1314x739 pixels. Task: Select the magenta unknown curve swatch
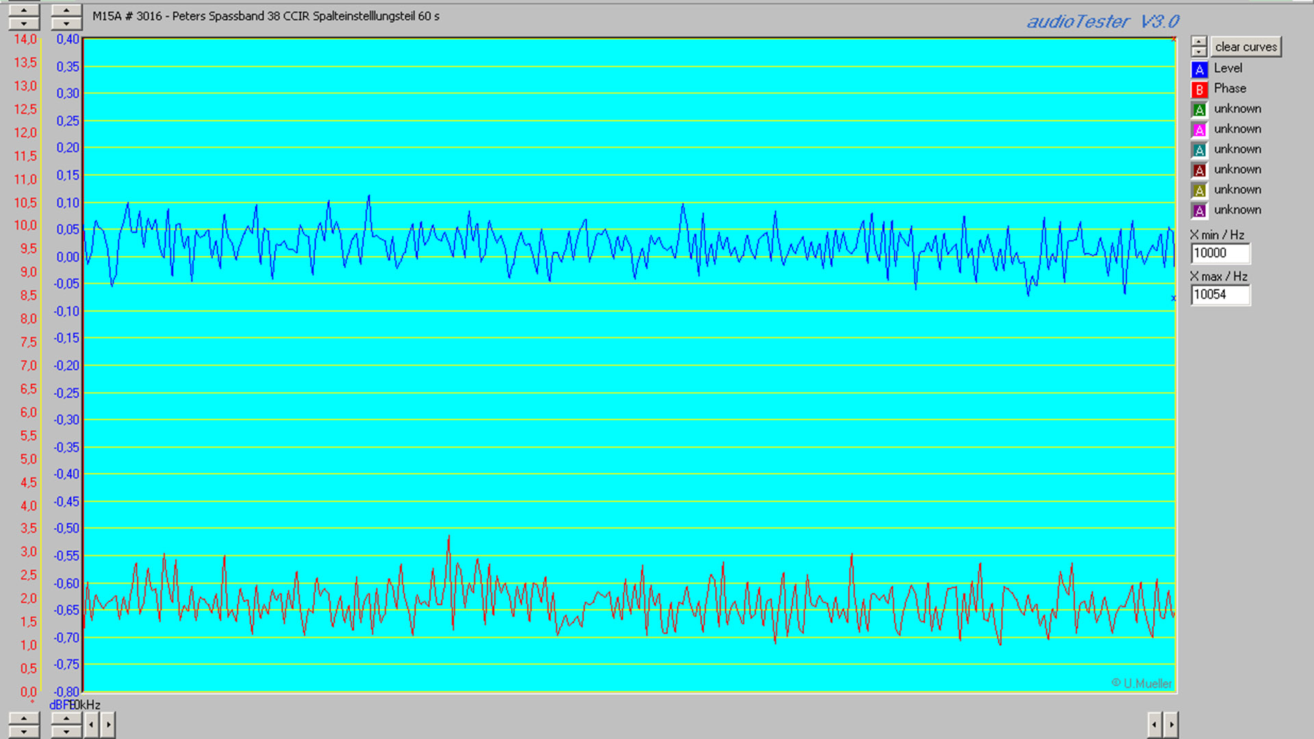tap(1199, 130)
